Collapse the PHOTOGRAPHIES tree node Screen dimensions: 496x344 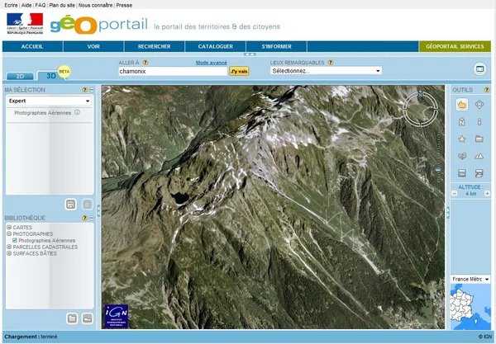tap(9, 233)
